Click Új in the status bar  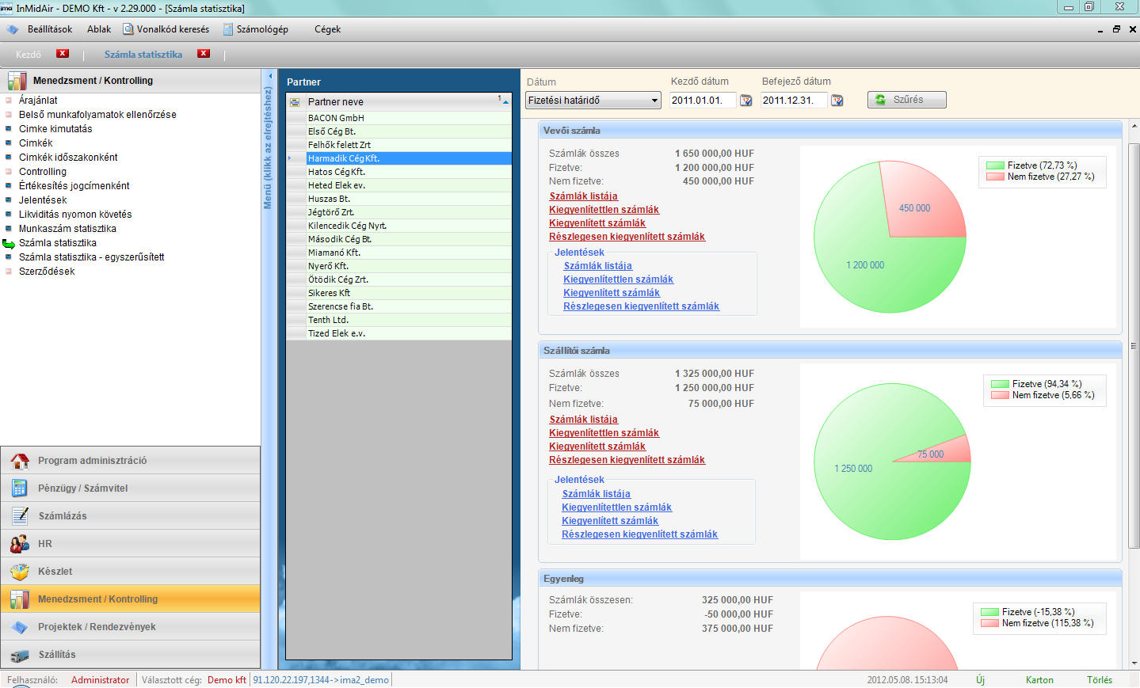pos(980,680)
